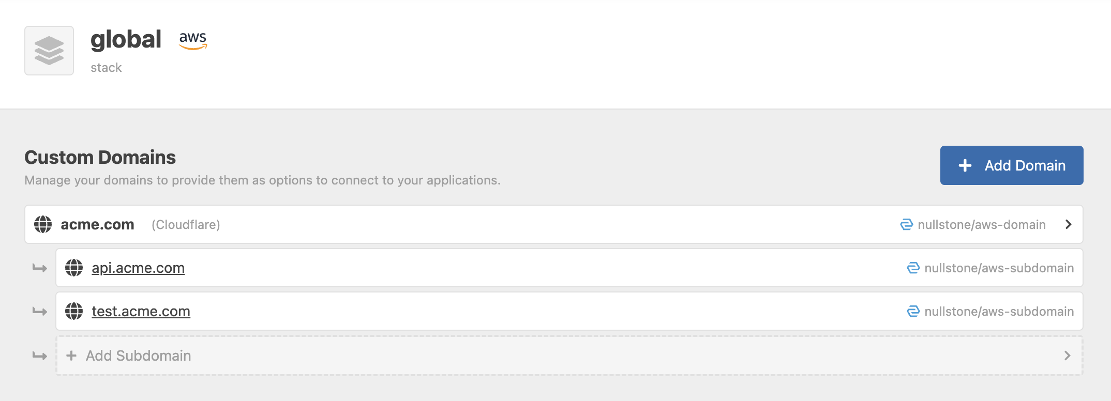Click nullstone/aws-subdomain label for test.acme.com

[x=999, y=311]
